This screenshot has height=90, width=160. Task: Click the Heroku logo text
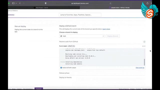[x=11, y=15]
